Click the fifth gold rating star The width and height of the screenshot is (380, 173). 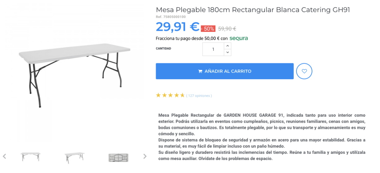[182, 95]
